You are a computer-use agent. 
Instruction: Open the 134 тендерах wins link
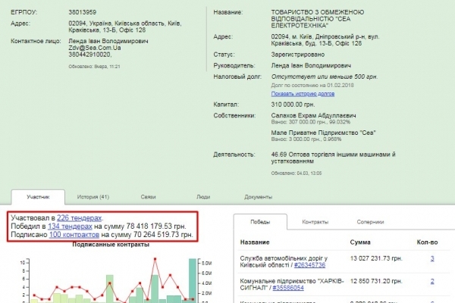point(70,226)
